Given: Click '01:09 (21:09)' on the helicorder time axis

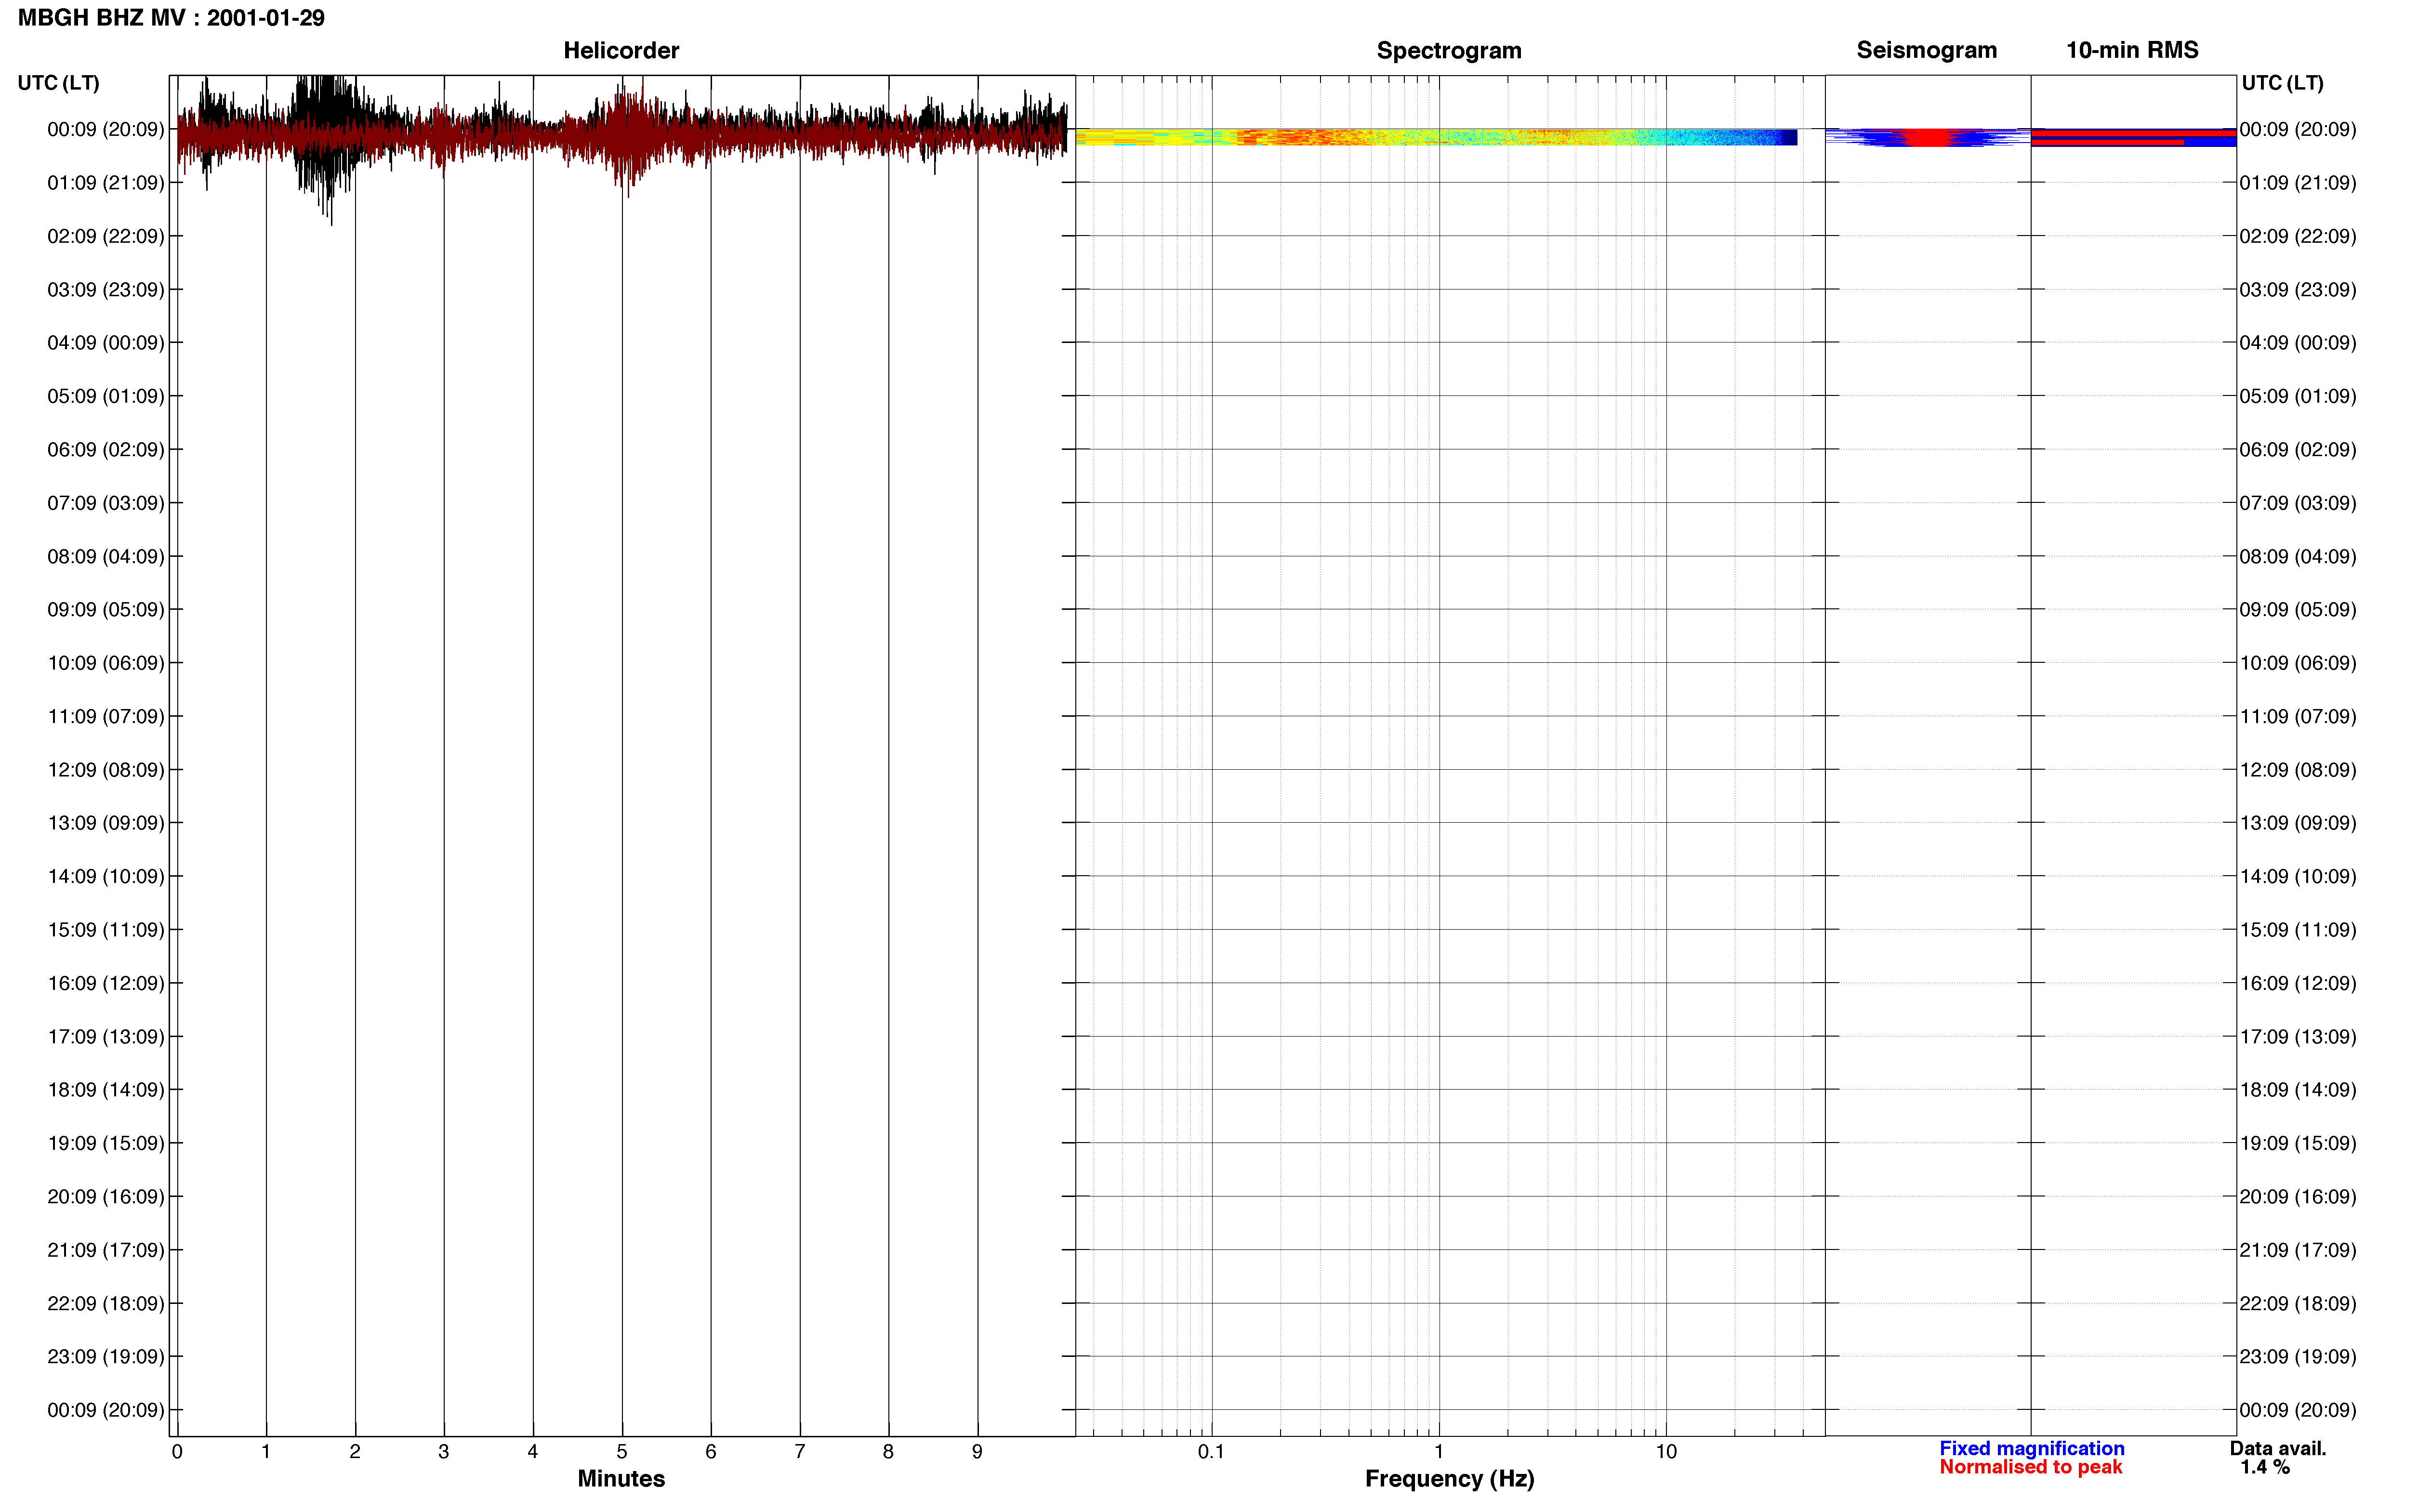Looking at the screenshot, I should (105, 183).
